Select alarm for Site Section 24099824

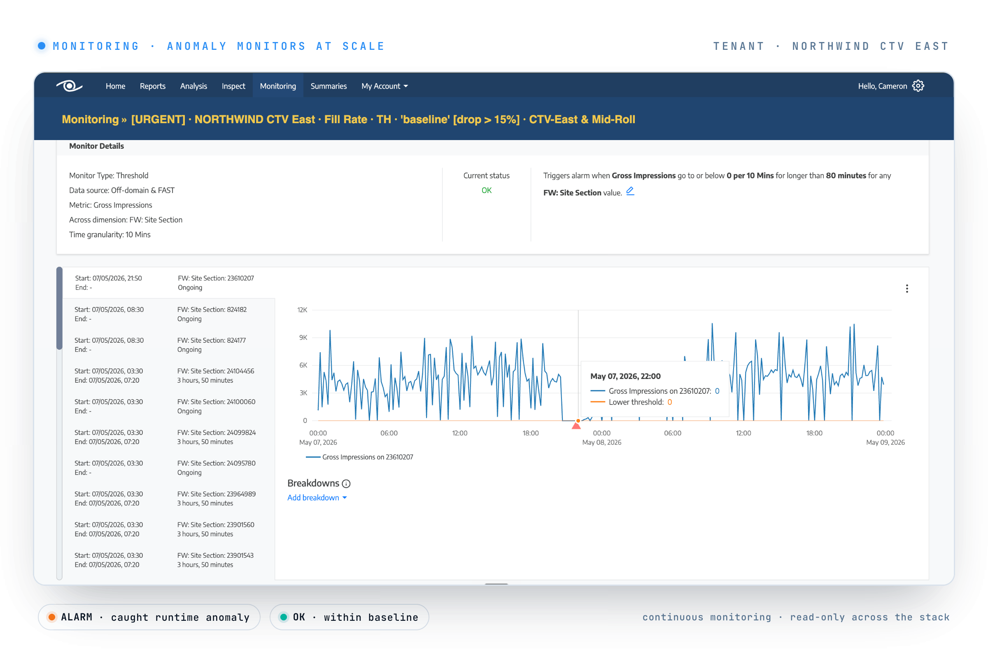(169, 437)
